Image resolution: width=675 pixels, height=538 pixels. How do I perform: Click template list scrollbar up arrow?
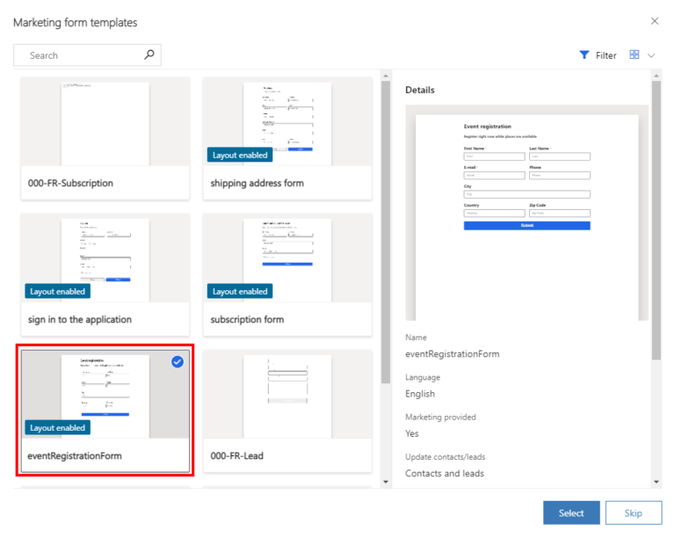(x=386, y=76)
